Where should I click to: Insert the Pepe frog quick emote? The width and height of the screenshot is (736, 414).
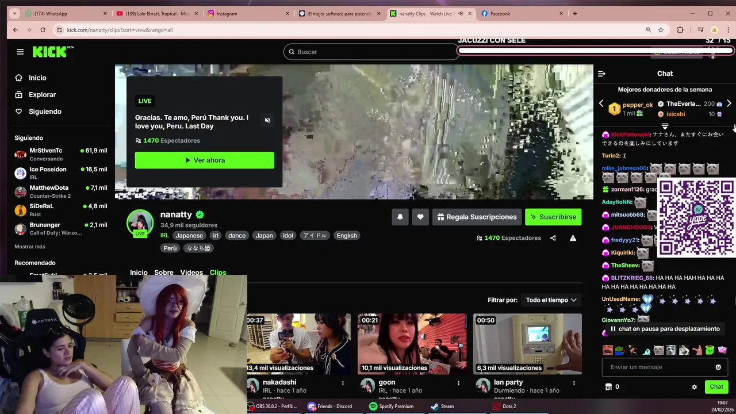tap(620, 350)
